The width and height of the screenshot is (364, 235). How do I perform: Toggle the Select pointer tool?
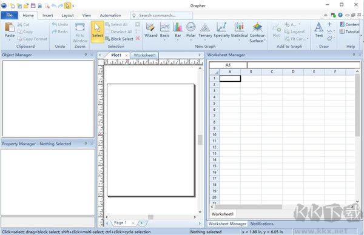[98, 31]
